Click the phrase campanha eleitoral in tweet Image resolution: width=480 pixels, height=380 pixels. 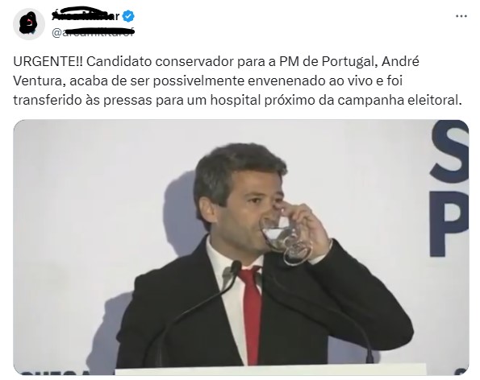[x=399, y=101]
